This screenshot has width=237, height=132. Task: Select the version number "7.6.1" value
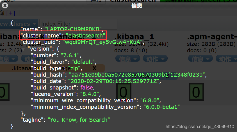click(70, 56)
